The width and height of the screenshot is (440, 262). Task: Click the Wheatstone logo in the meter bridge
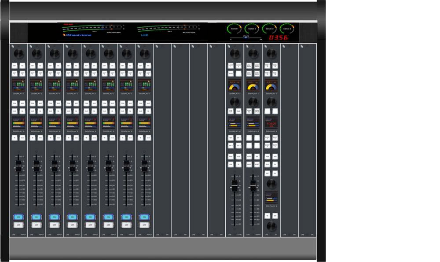pyautogui.click(x=77, y=35)
